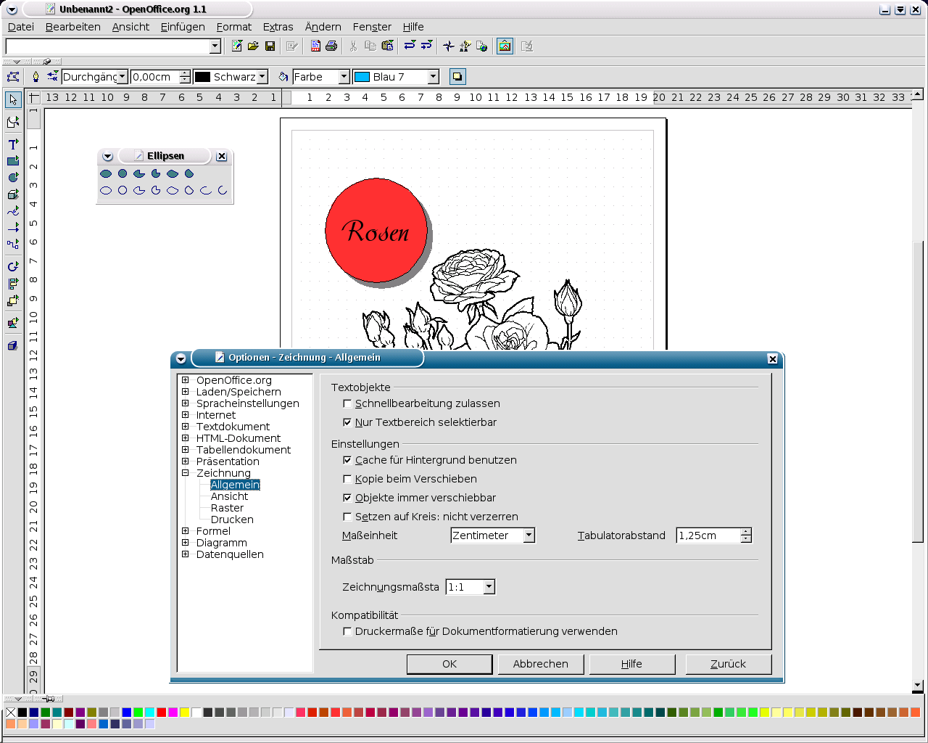This screenshot has width=928, height=743.
Task: Click the Print icon in toolbar
Action: tap(331, 46)
